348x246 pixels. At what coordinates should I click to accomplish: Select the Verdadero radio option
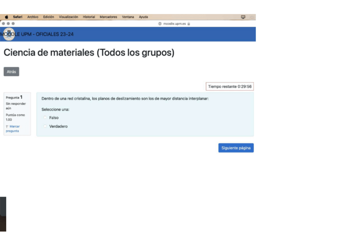tap(45, 126)
